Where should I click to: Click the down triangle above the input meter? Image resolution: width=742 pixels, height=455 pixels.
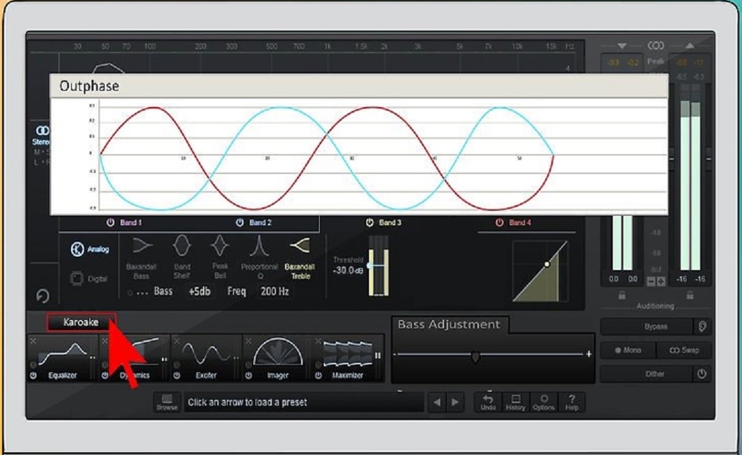(x=622, y=46)
